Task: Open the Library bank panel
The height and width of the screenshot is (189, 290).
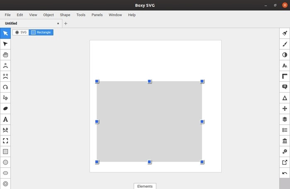Action: point(285,141)
